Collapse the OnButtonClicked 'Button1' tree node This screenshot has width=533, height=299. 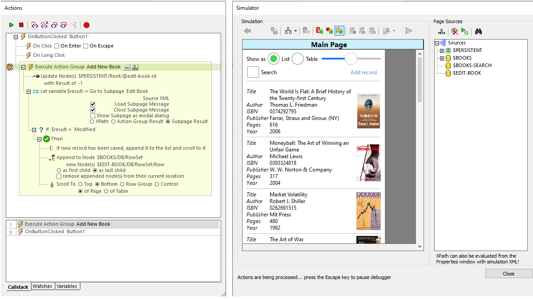click(16, 37)
